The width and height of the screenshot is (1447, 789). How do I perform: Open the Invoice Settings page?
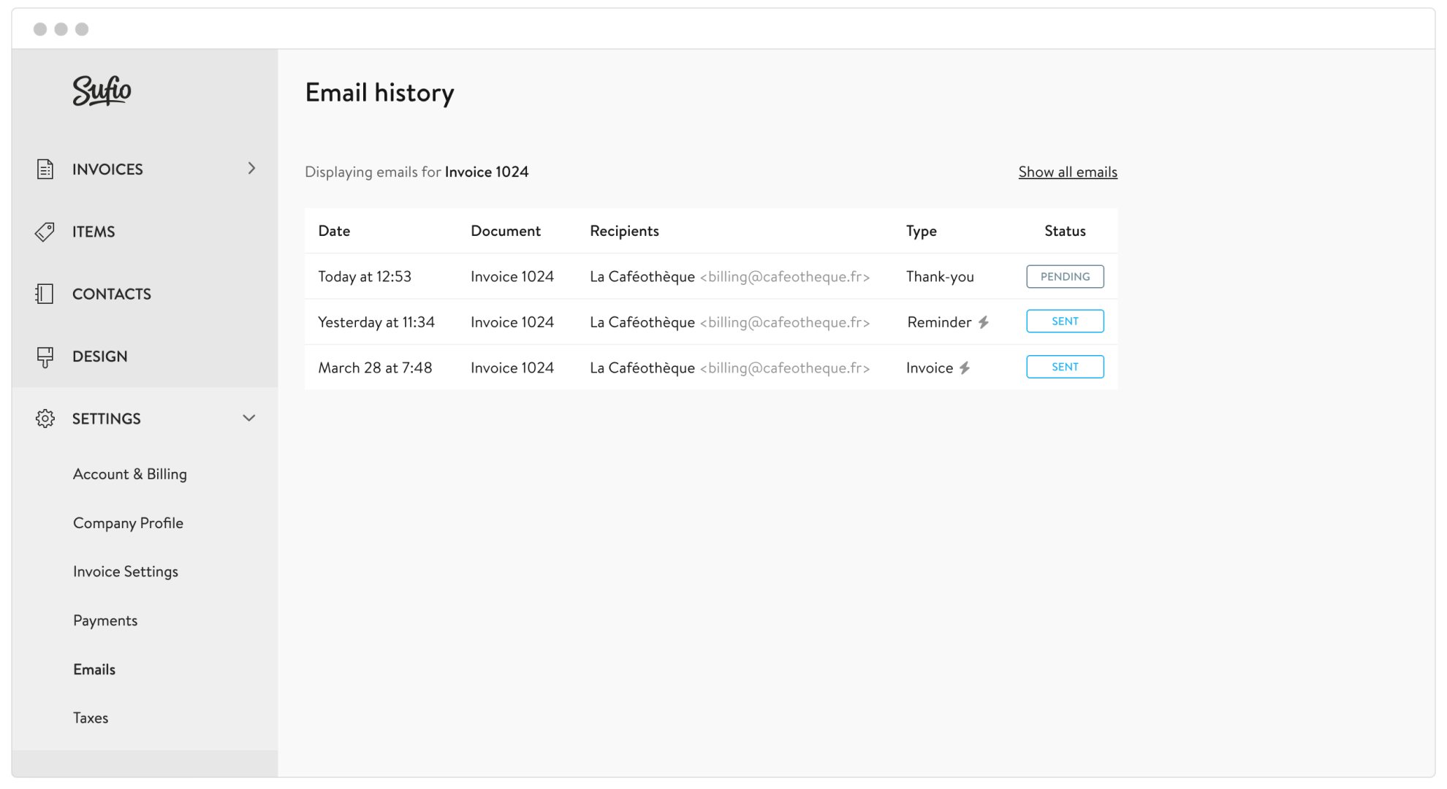[x=125, y=571]
